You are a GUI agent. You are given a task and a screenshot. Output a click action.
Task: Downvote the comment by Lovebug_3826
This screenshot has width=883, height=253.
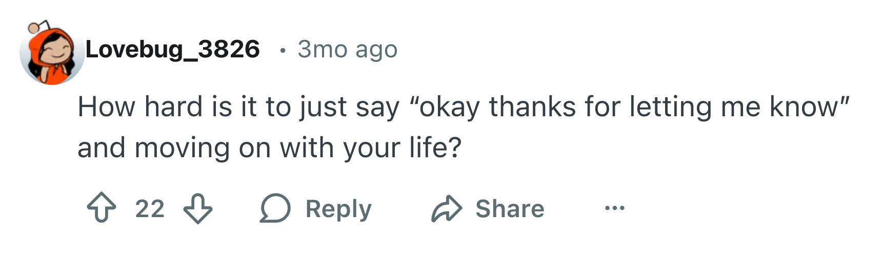pos(198,208)
